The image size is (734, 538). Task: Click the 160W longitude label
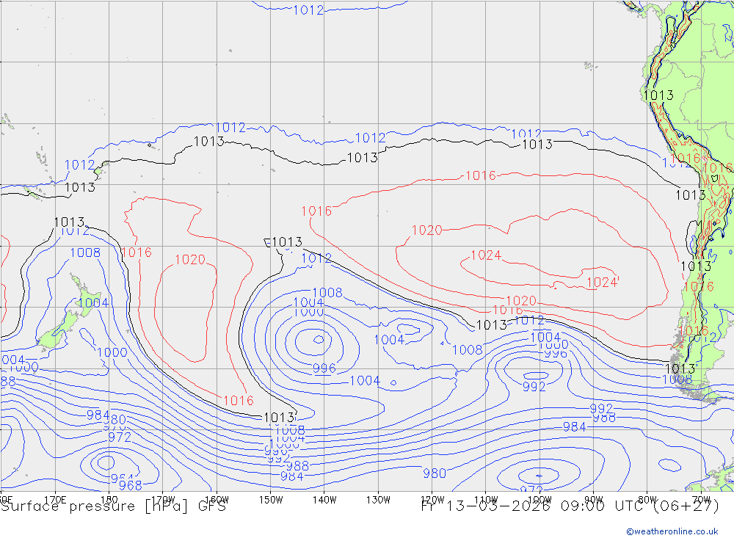(217, 500)
